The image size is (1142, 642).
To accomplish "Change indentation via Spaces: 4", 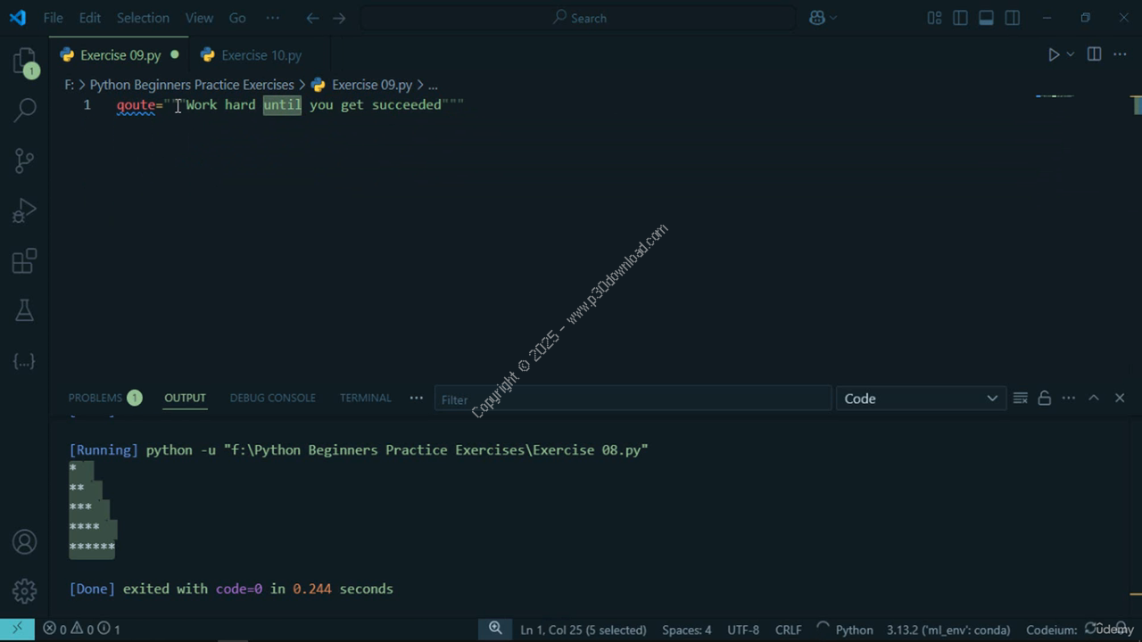I will [x=687, y=630].
